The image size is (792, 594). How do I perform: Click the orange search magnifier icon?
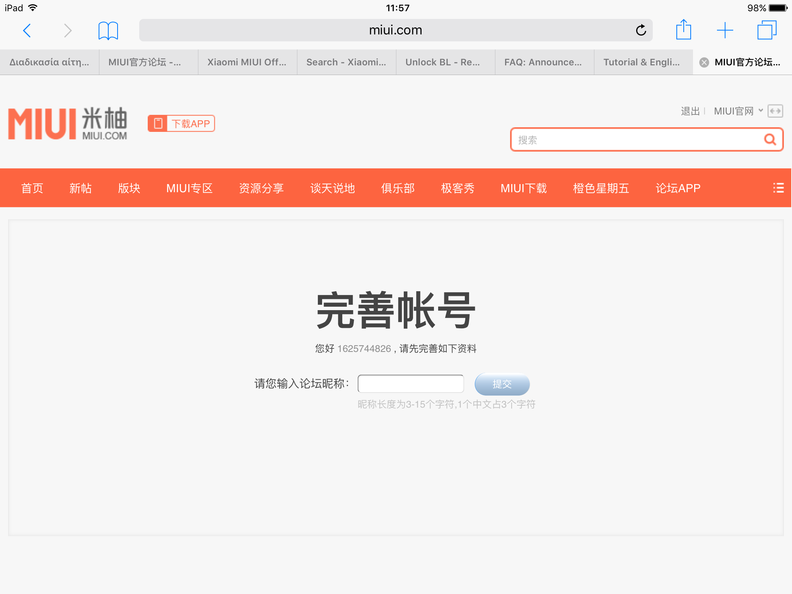click(770, 140)
